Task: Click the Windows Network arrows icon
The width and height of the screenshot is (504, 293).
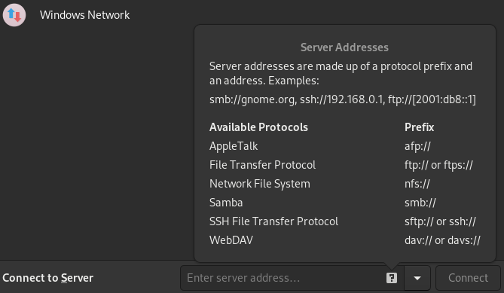Action: click(14, 15)
